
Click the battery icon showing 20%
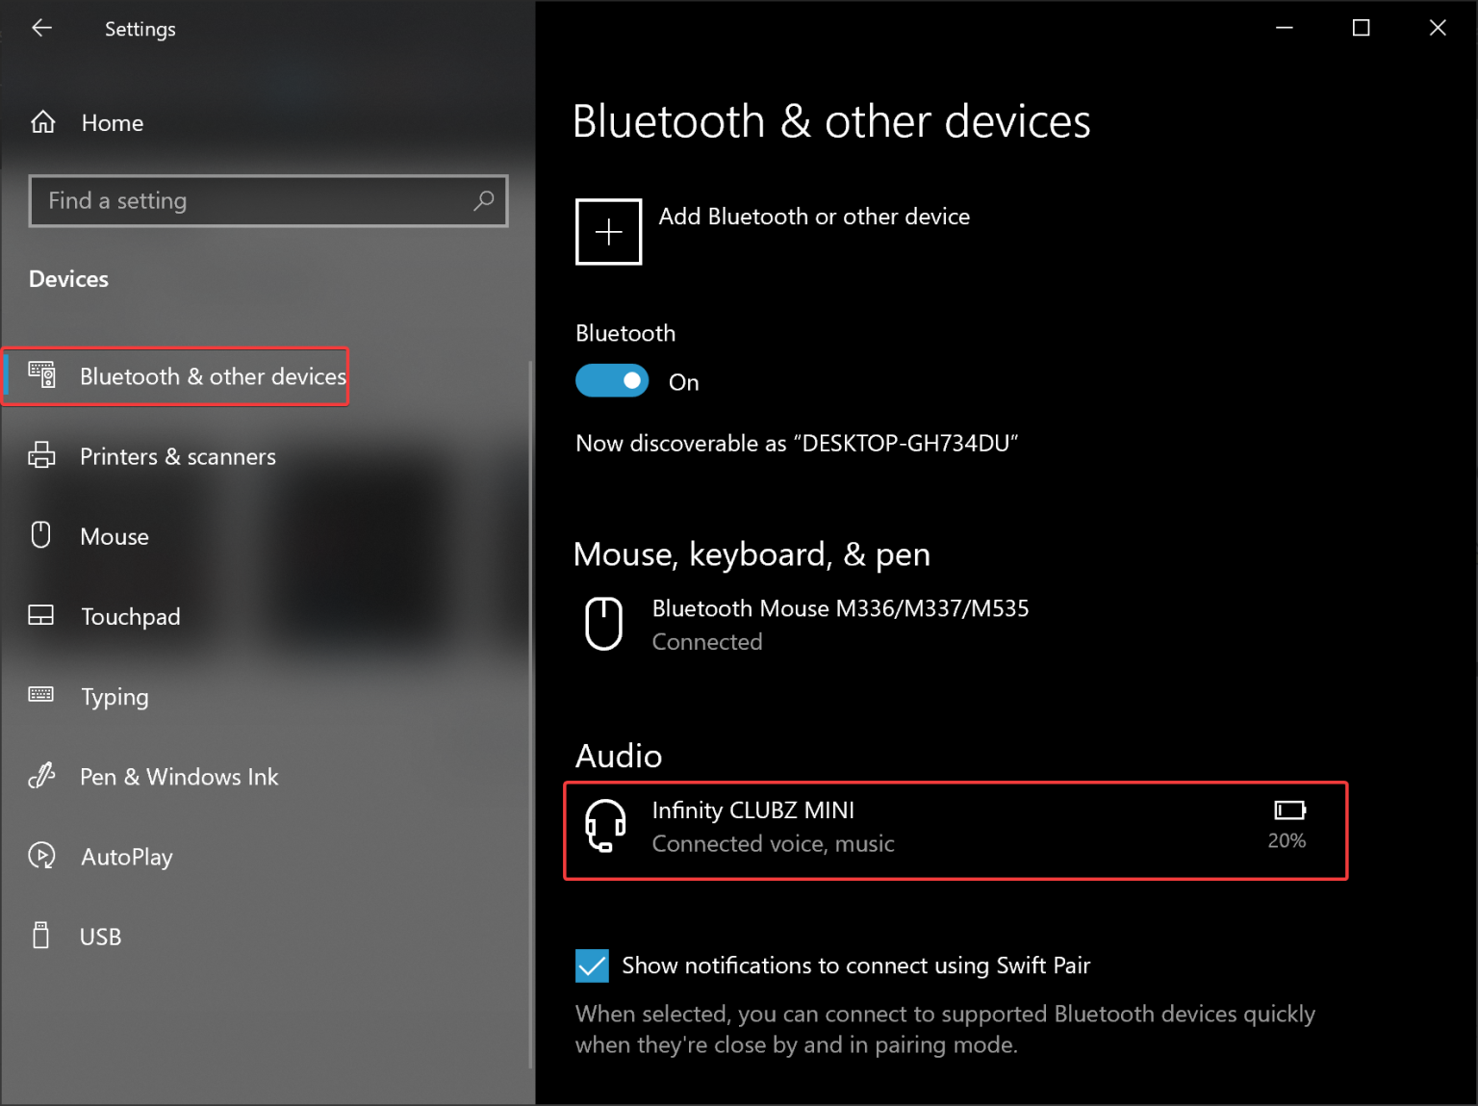pyautogui.click(x=1287, y=810)
